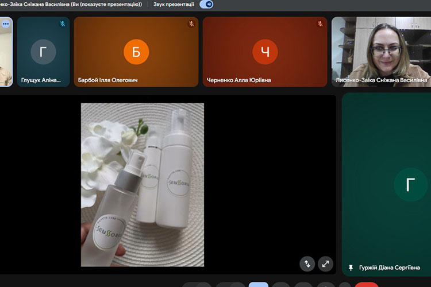Open three-dot options on leftmost participant tile
Image resolution: width=431 pixels, height=287 pixels.
pos(5,24)
